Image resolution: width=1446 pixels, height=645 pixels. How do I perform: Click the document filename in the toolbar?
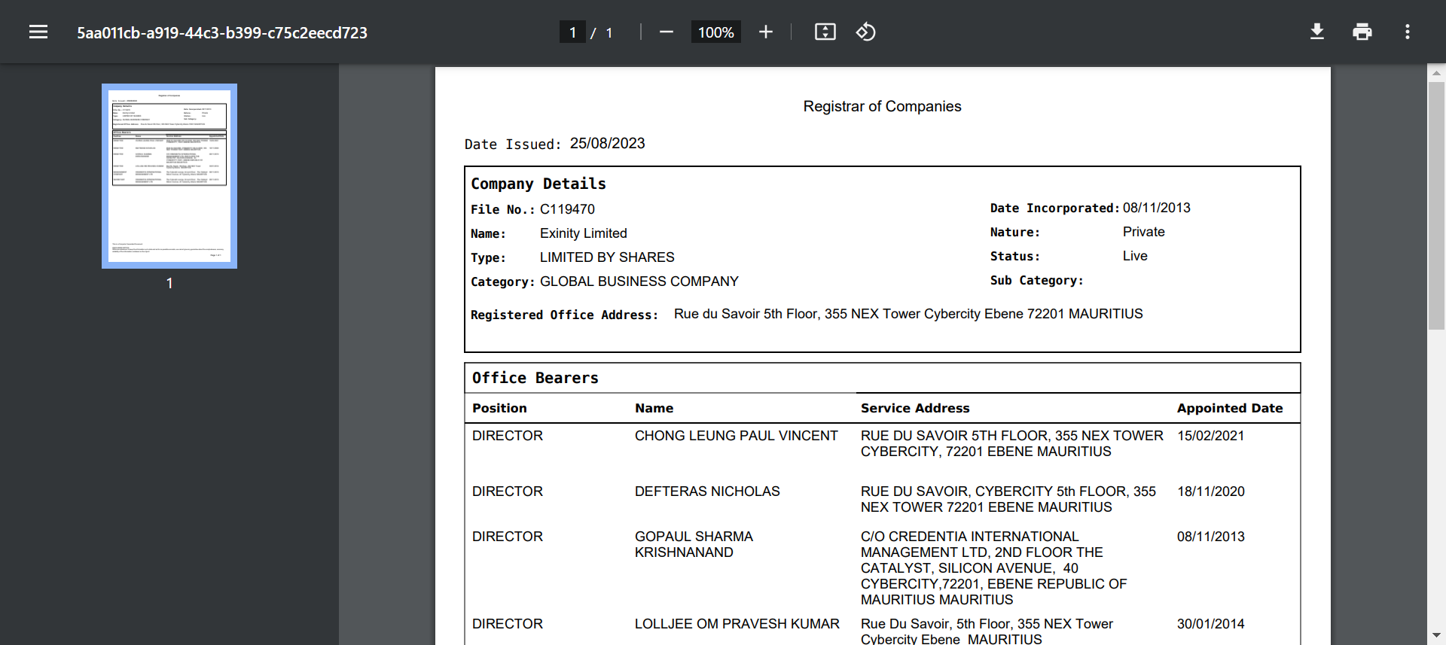pyautogui.click(x=222, y=32)
